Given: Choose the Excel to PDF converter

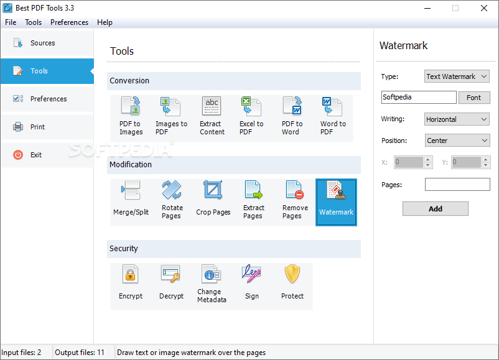Looking at the screenshot, I should (x=252, y=118).
